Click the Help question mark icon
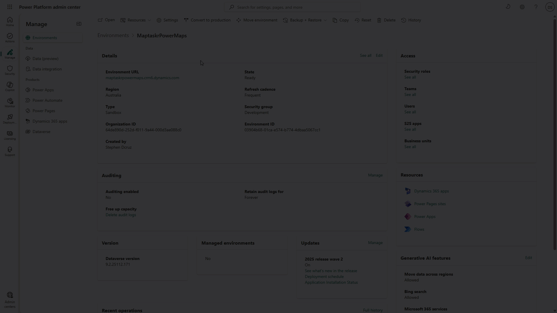 pos(536,7)
